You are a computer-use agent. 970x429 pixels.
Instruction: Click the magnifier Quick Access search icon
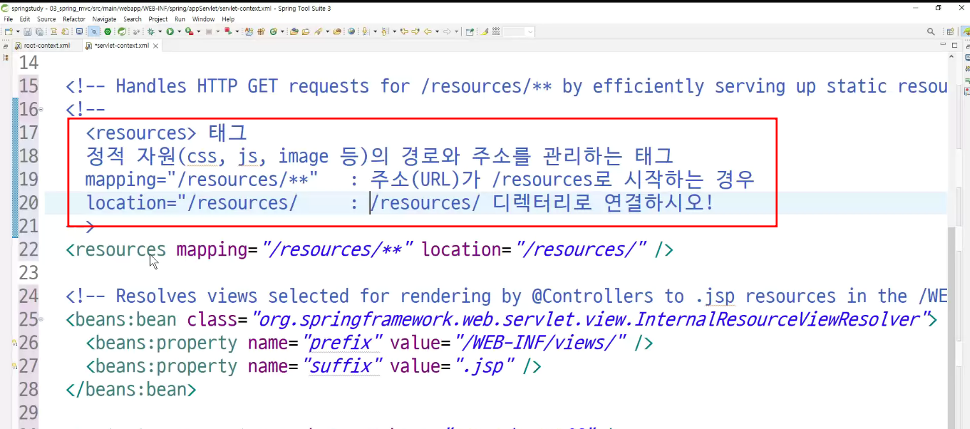coord(931,31)
